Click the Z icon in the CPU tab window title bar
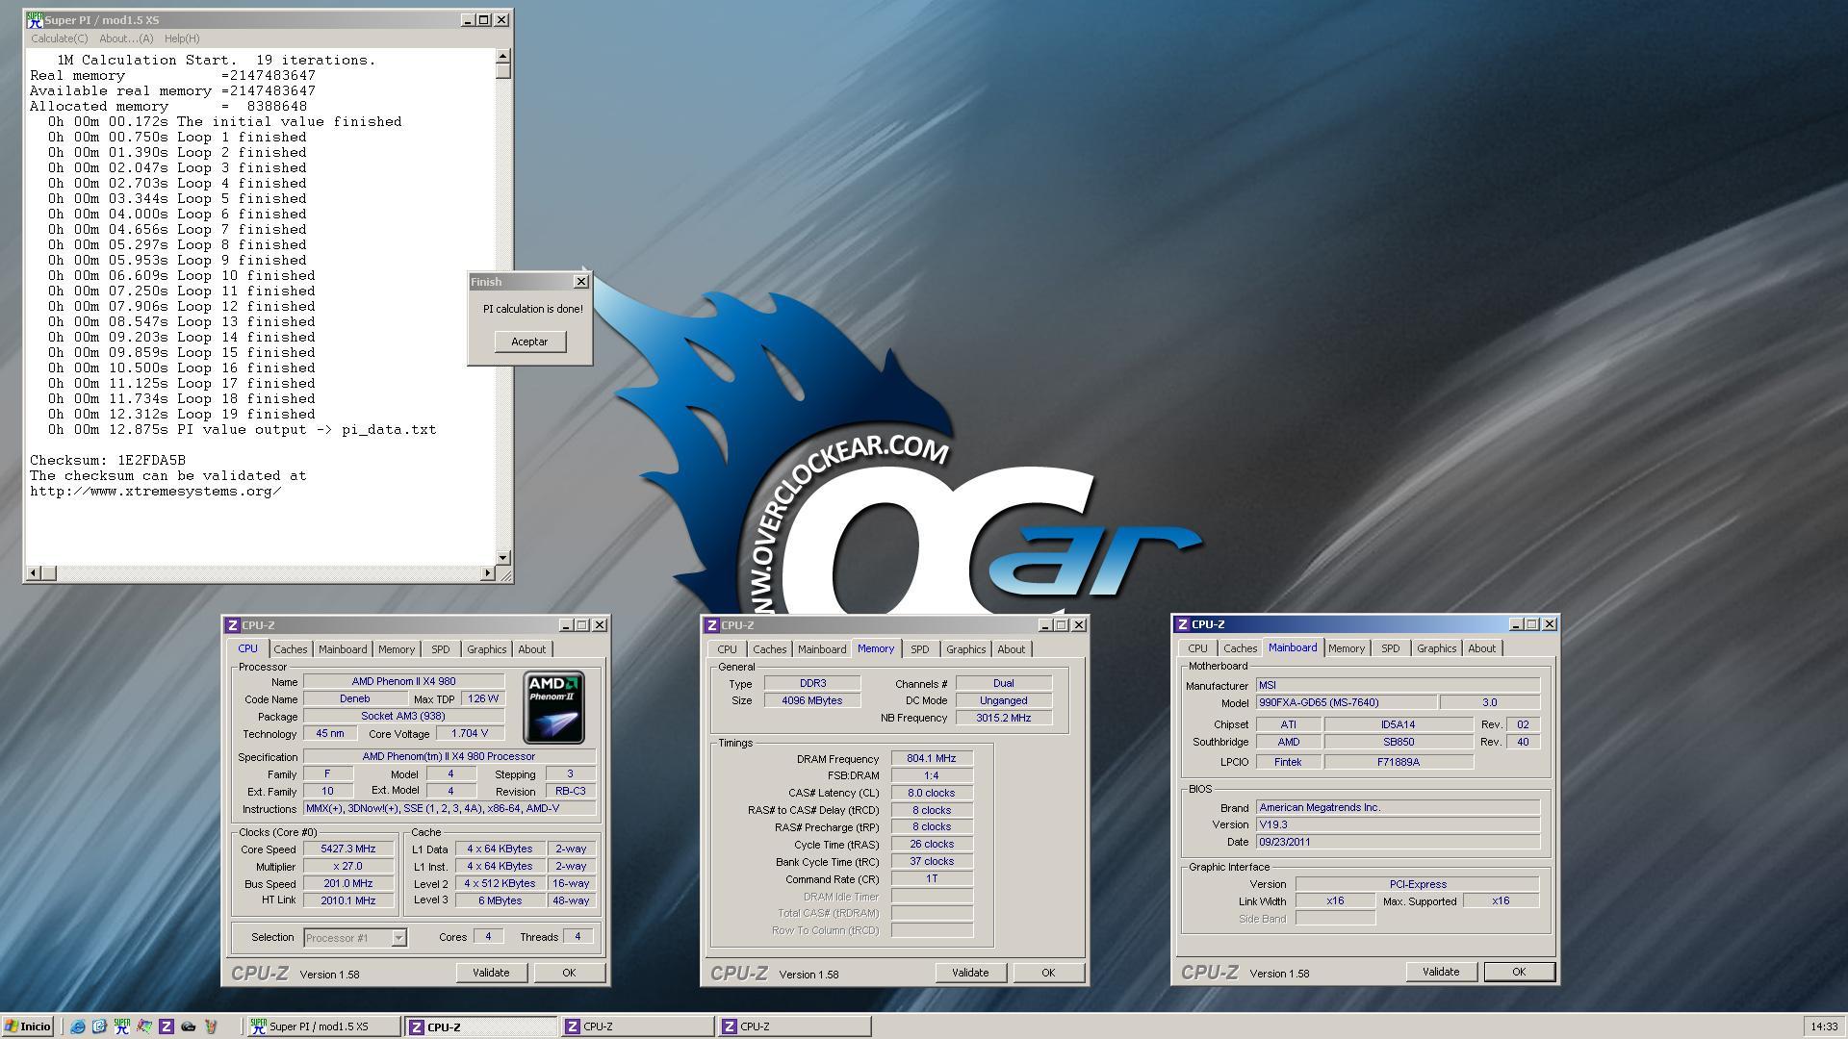 click(232, 625)
